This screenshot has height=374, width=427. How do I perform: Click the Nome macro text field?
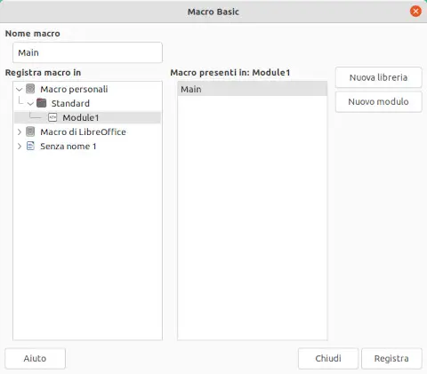(x=87, y=52)
